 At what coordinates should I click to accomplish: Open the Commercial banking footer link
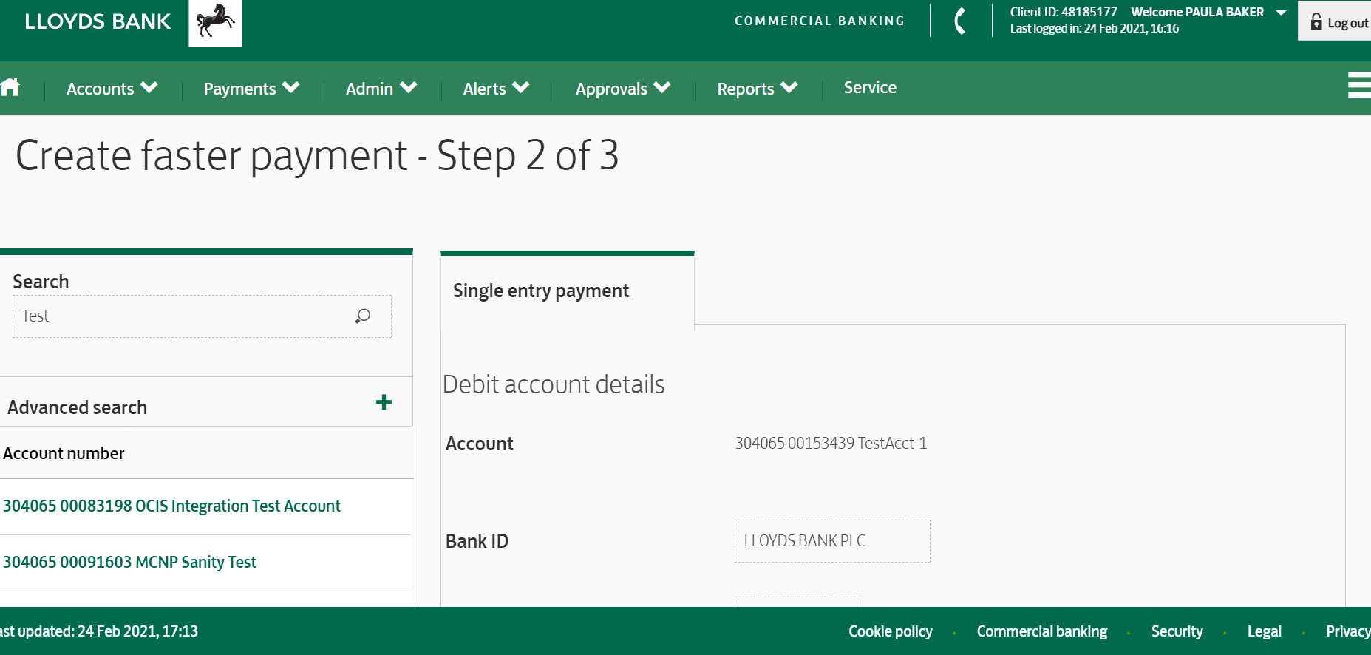1042,631
